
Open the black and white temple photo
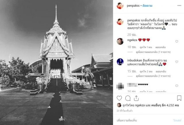coord(56,62)
